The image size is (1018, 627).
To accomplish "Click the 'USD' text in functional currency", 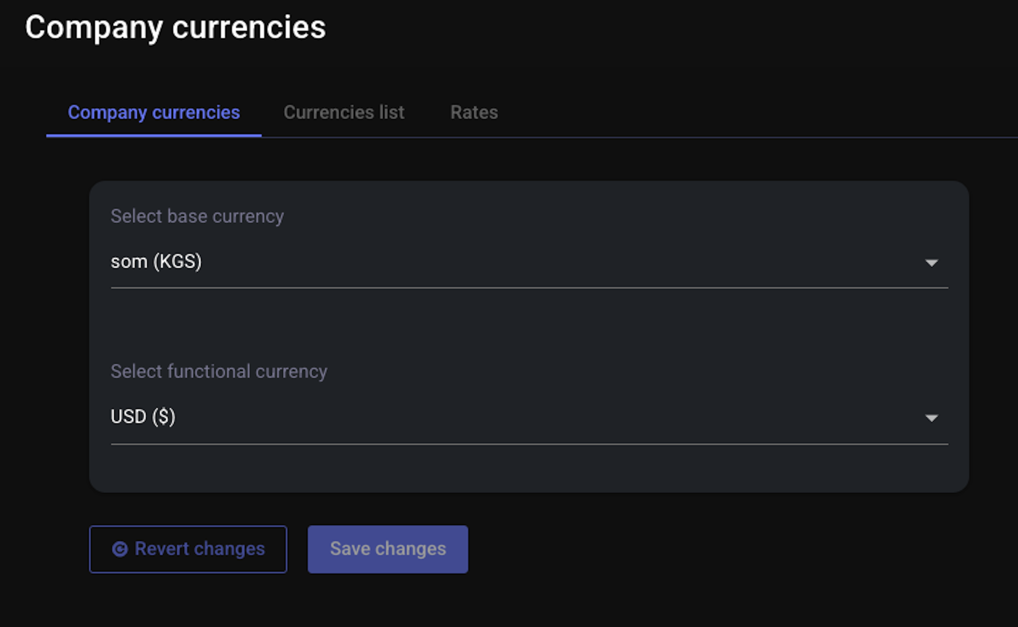I will (128, 417).
